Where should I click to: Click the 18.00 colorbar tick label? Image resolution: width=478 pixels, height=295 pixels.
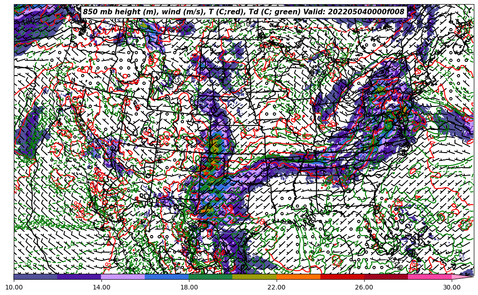point(189,287)
